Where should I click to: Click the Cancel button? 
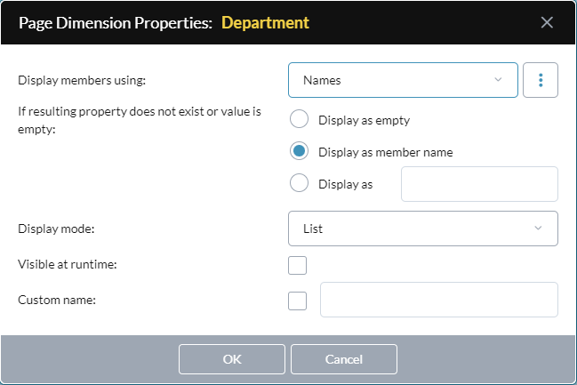point(344,359)
